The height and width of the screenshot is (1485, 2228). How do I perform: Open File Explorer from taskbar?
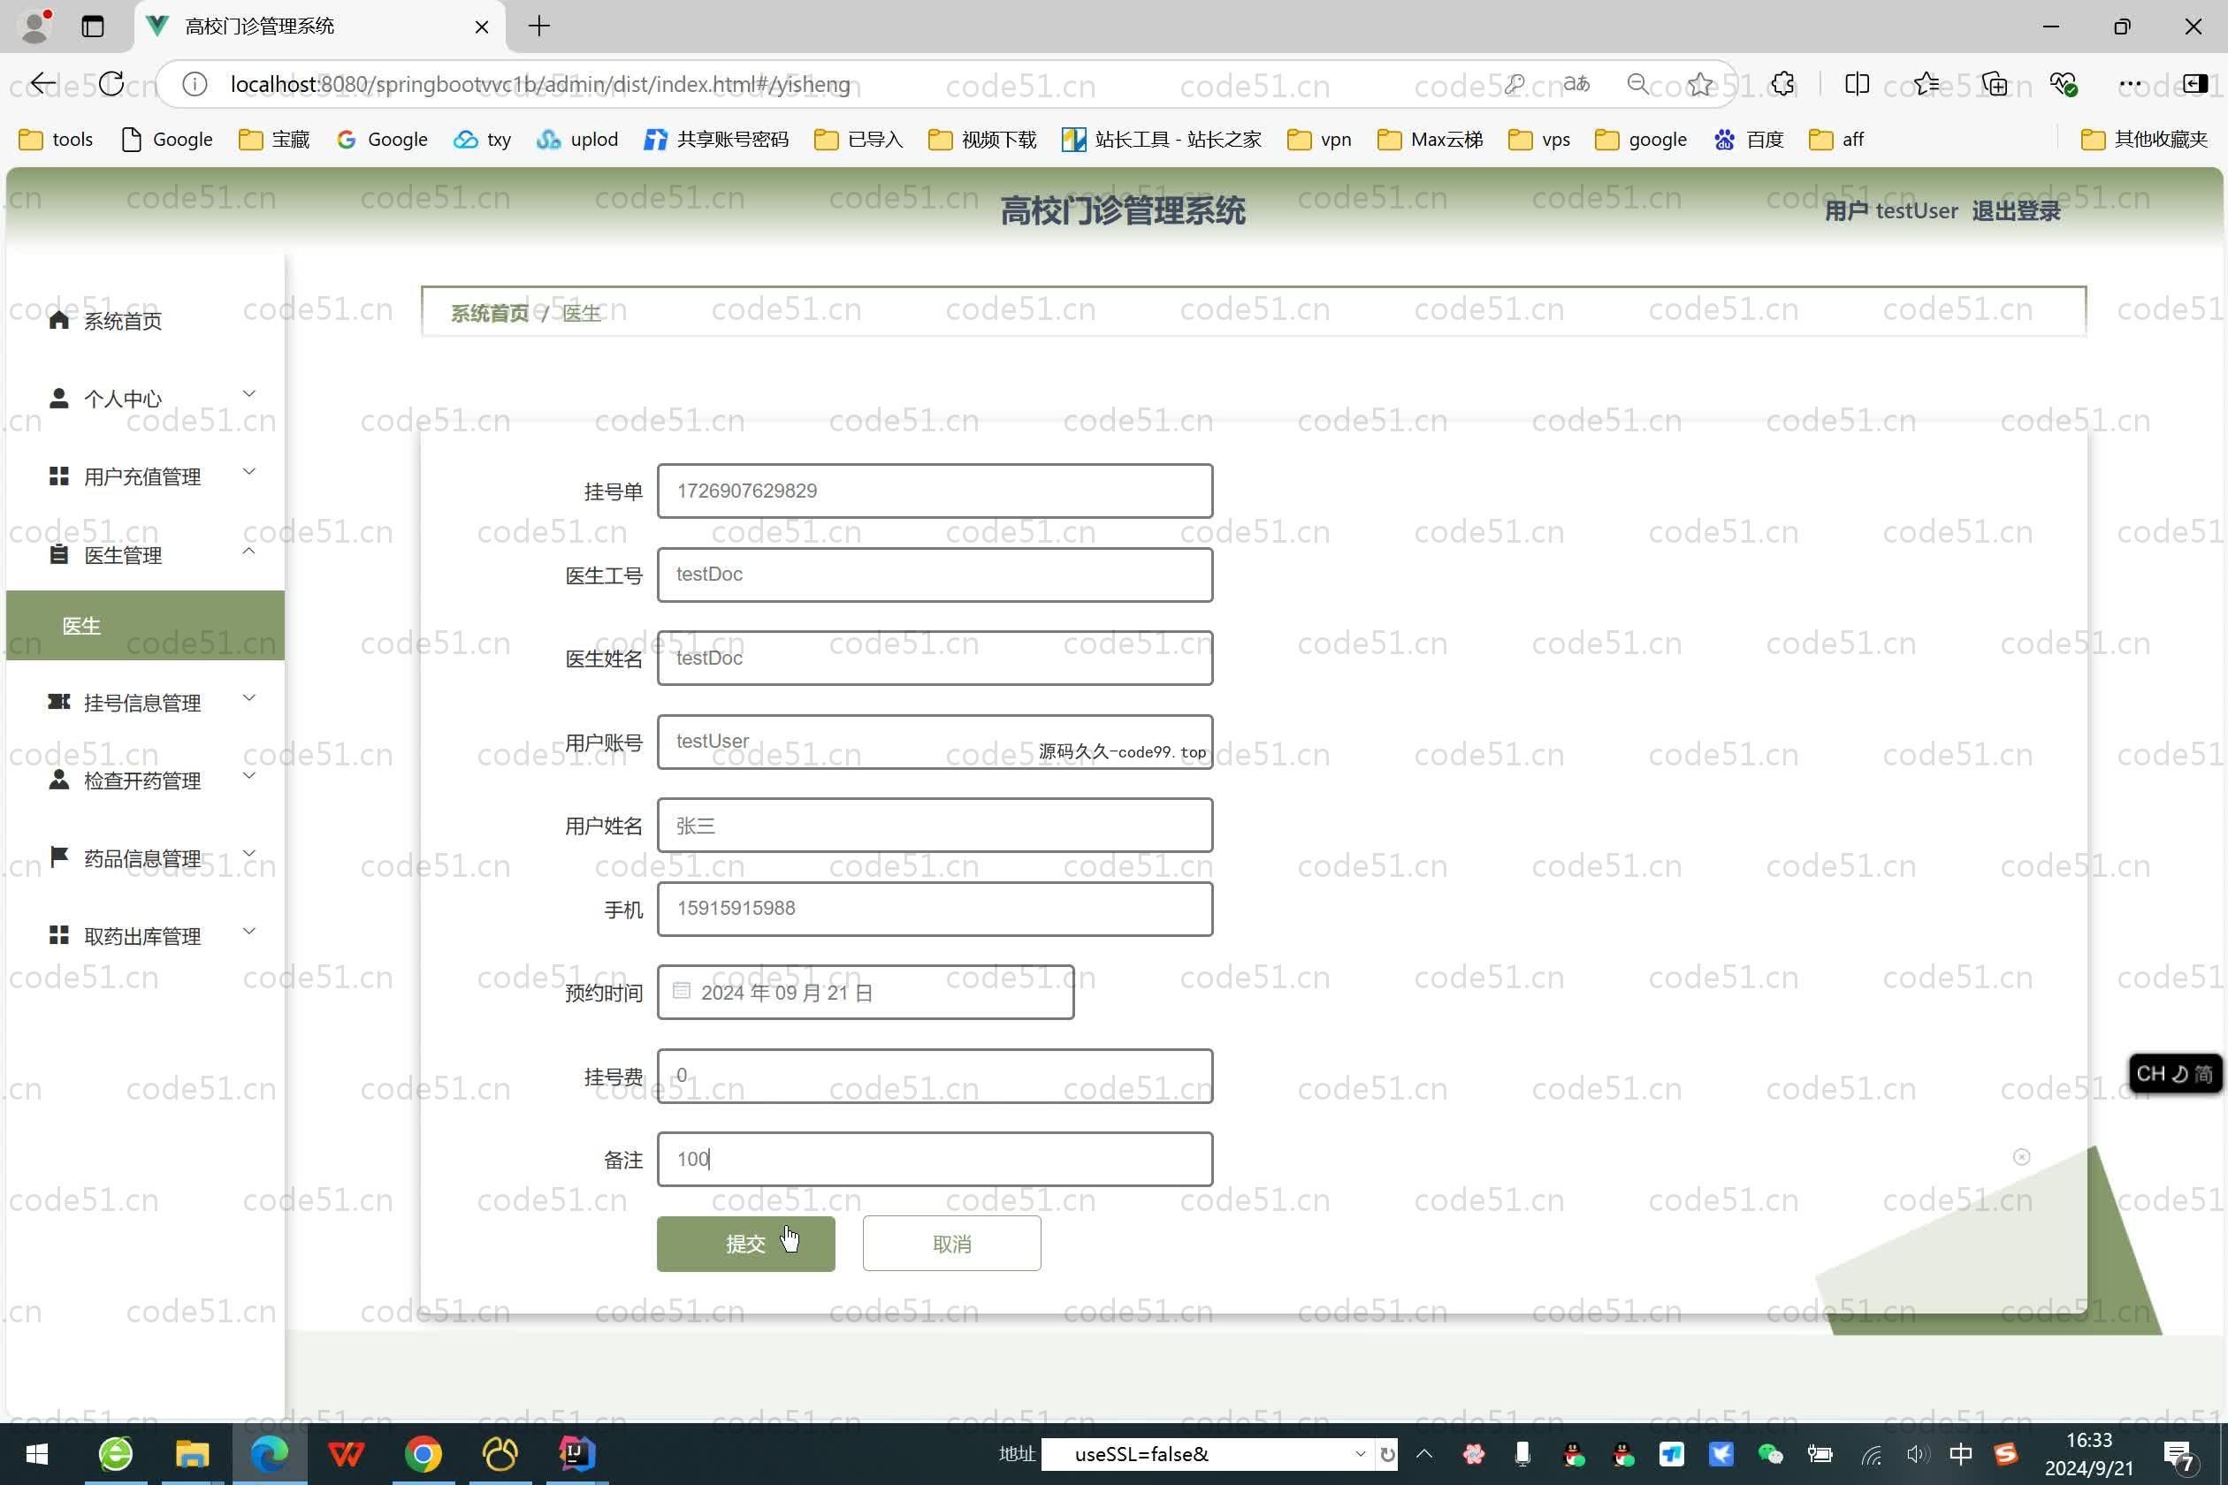click(193, 1454)
